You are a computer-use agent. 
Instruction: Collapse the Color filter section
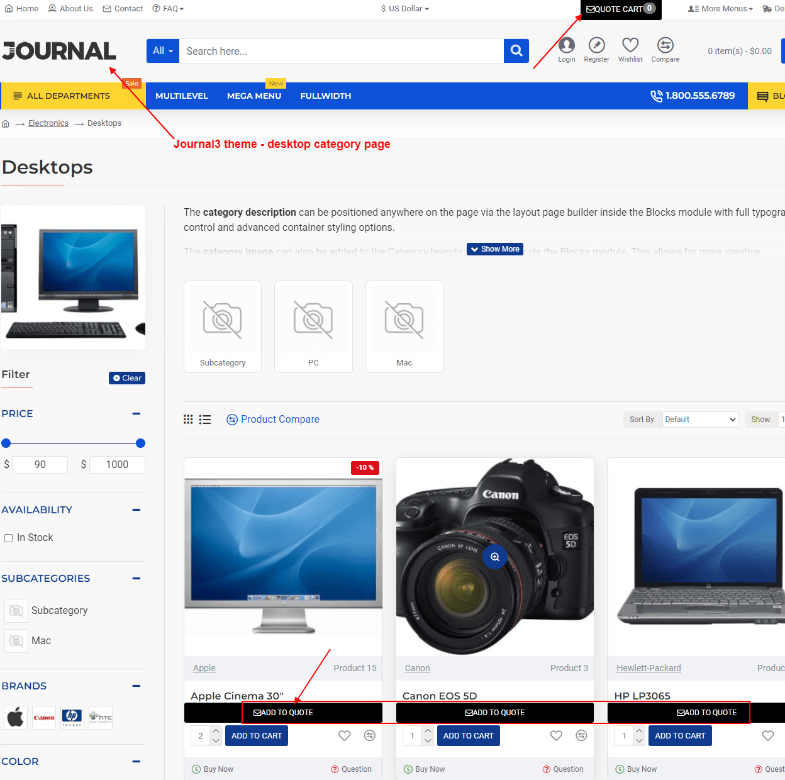pyautogui.click(x=136, y=762)
